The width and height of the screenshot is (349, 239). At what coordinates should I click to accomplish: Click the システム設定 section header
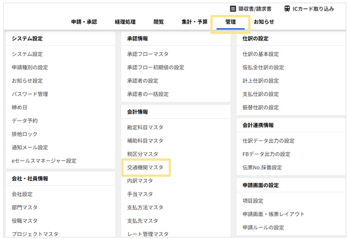click(x=27, y=38)
